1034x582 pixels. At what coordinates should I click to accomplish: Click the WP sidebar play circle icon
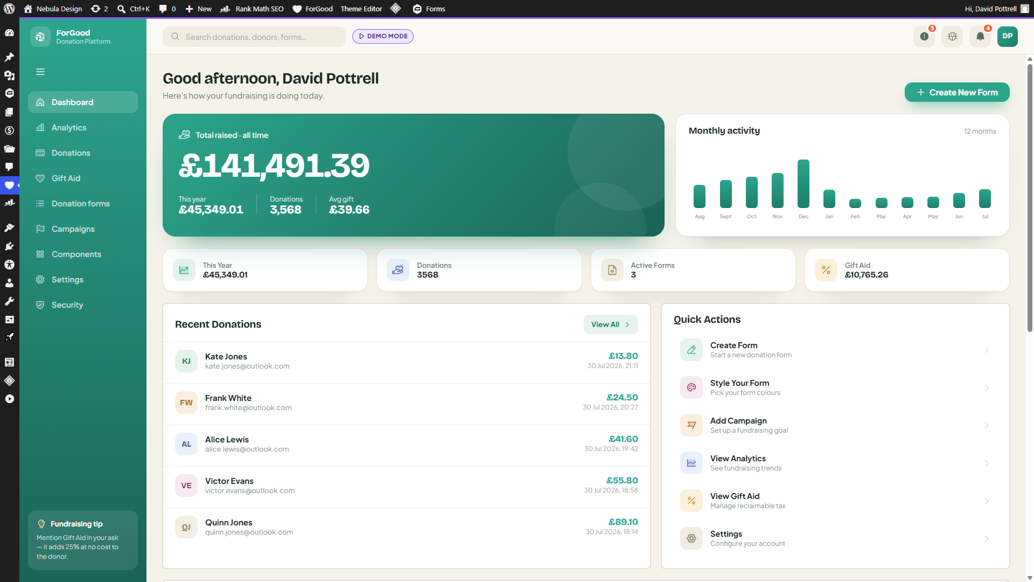tap(9, 399)
